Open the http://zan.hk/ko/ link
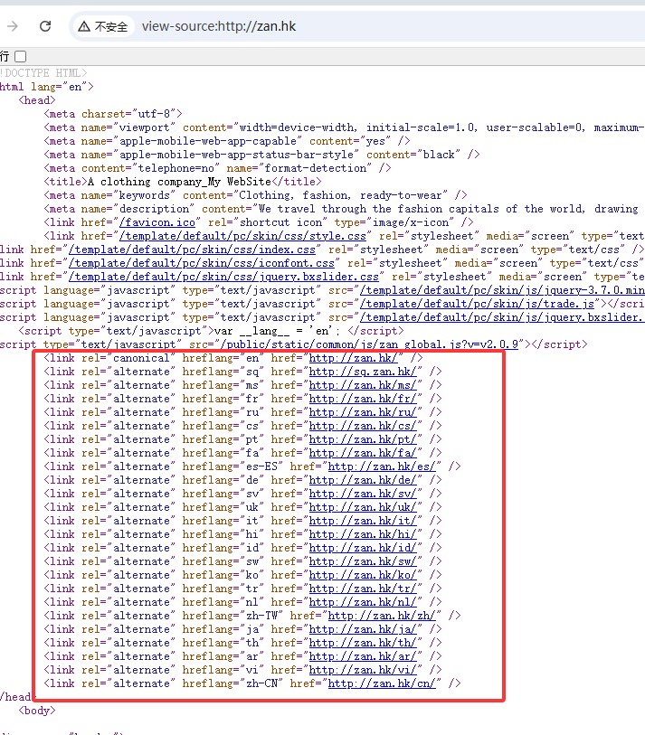The height and width of the screenshot is (735, 645). (363, 576)
